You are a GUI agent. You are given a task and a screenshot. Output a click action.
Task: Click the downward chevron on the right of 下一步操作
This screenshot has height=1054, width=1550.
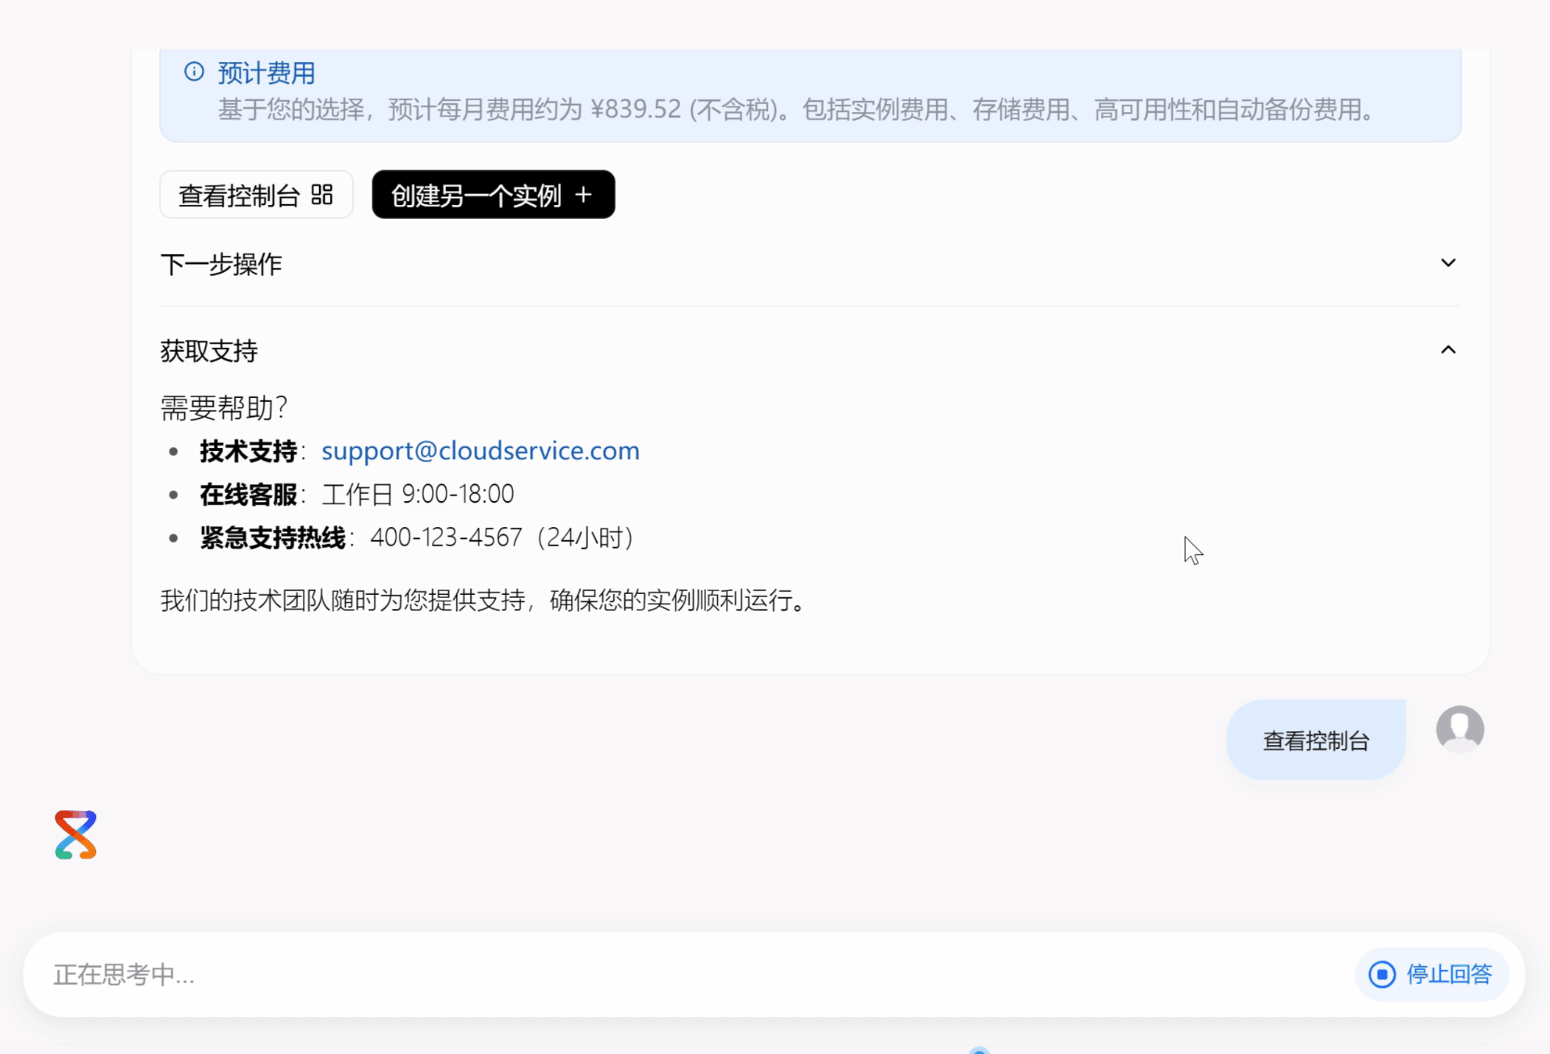[1448, 262]
